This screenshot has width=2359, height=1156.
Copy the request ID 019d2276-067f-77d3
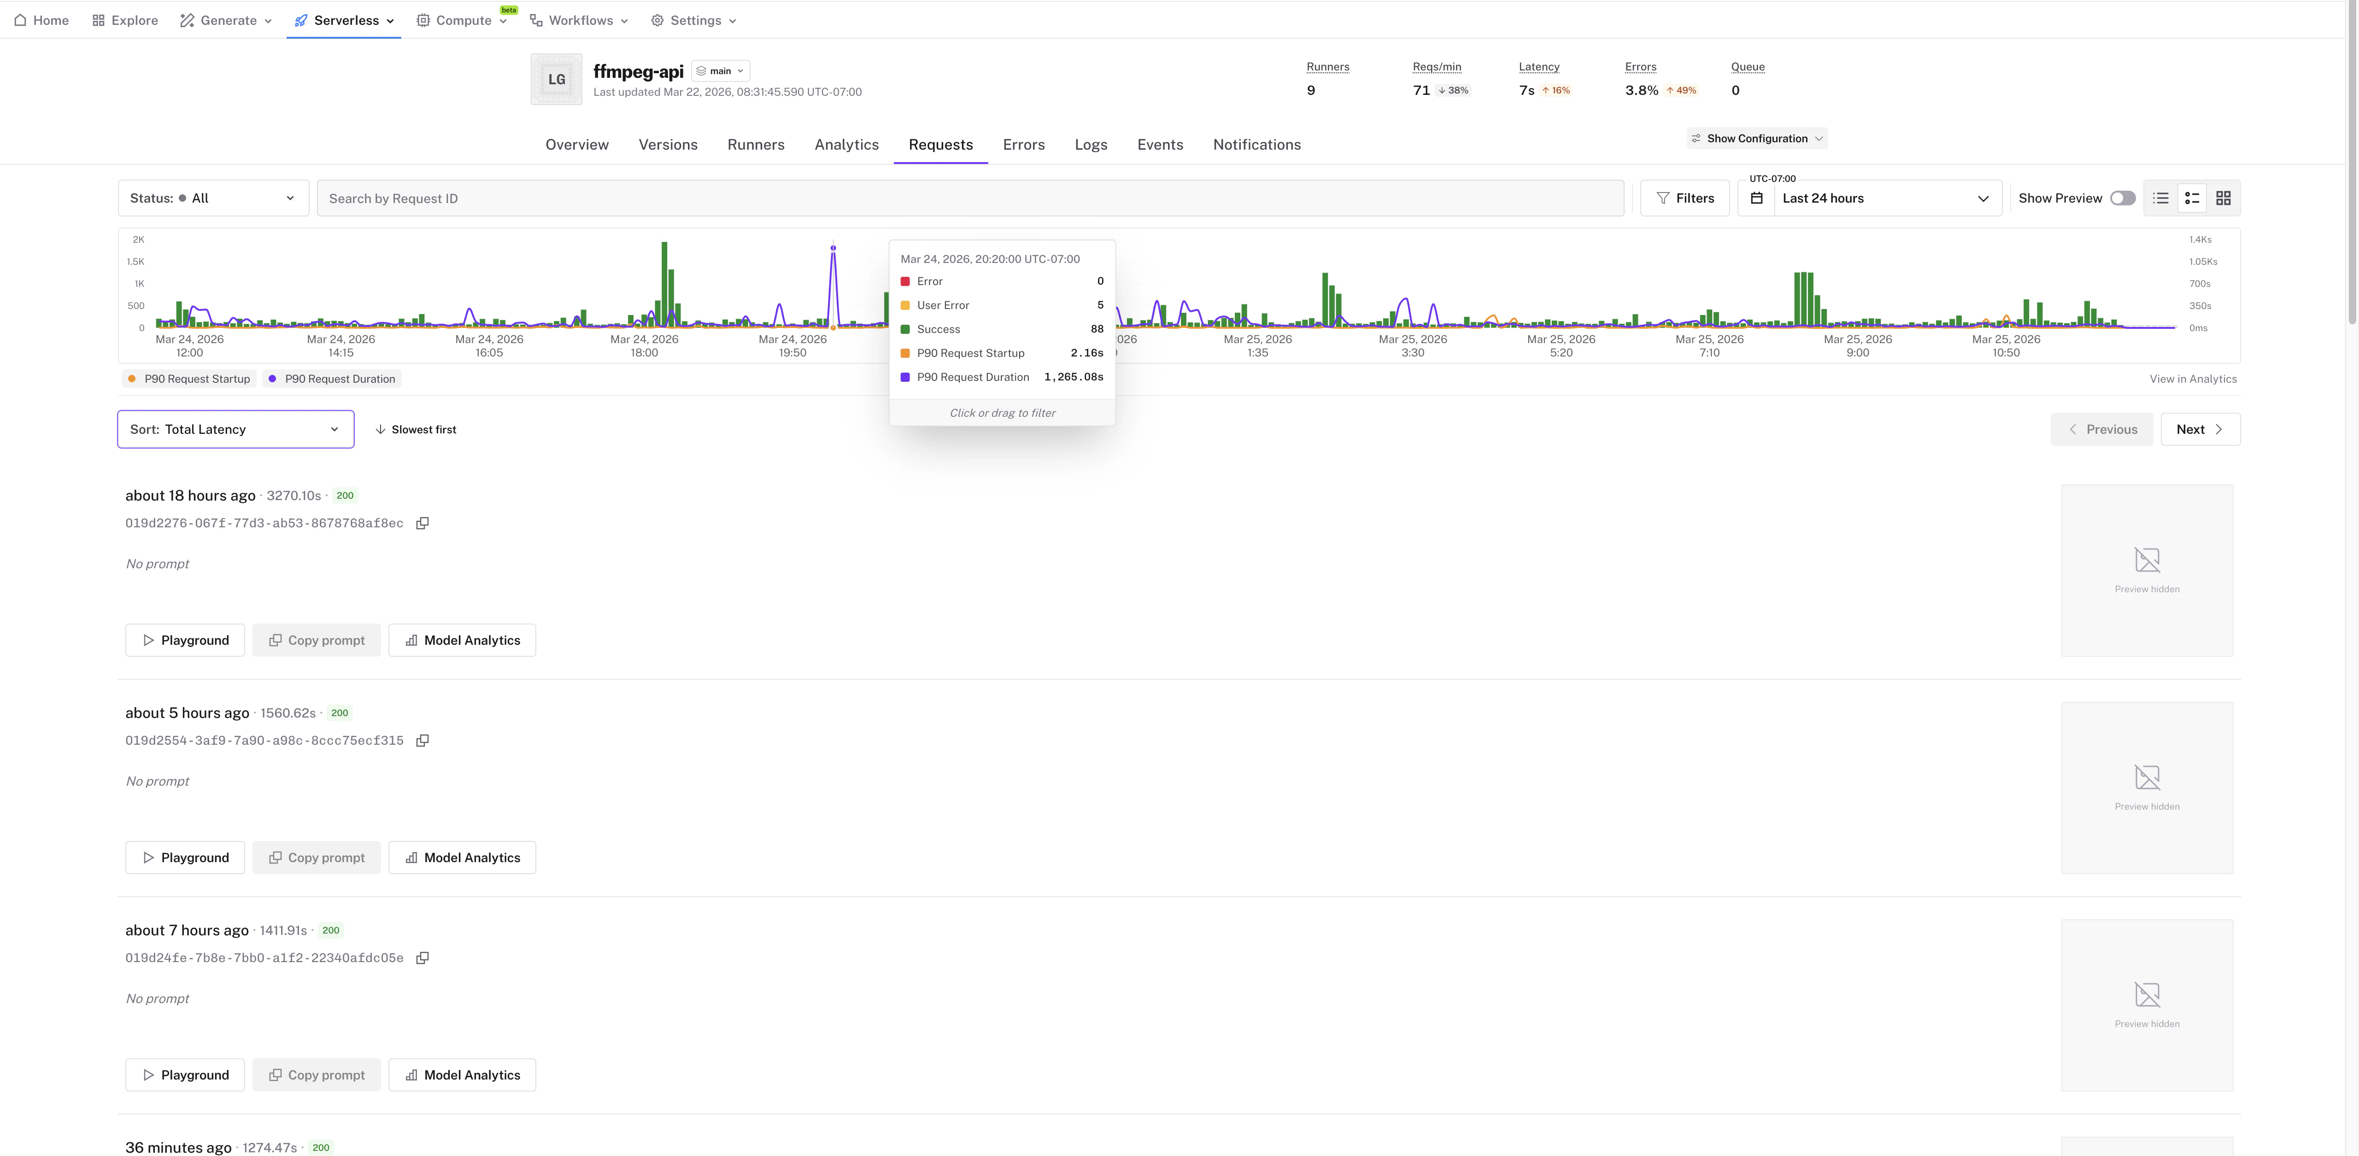tap(422, 523)
